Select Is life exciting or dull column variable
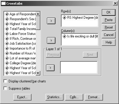Screen dimensions: 119x104 click(80, 36)
